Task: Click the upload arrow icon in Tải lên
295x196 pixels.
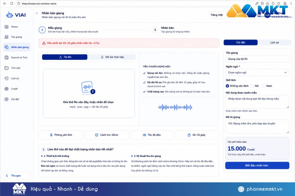Action: point(61,57)
